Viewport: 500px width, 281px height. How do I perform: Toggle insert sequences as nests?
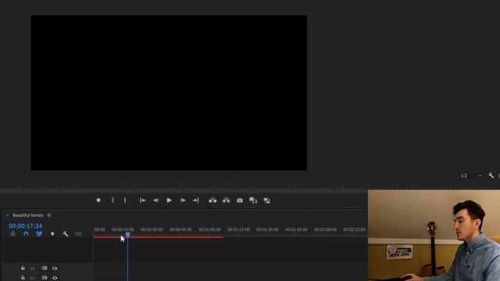12,234
